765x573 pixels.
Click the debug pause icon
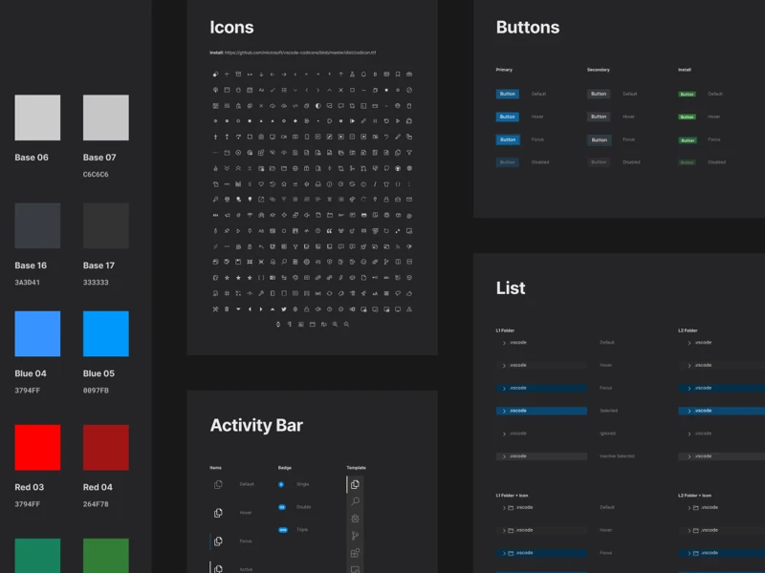pyautogui.click(x=375, y=121)
